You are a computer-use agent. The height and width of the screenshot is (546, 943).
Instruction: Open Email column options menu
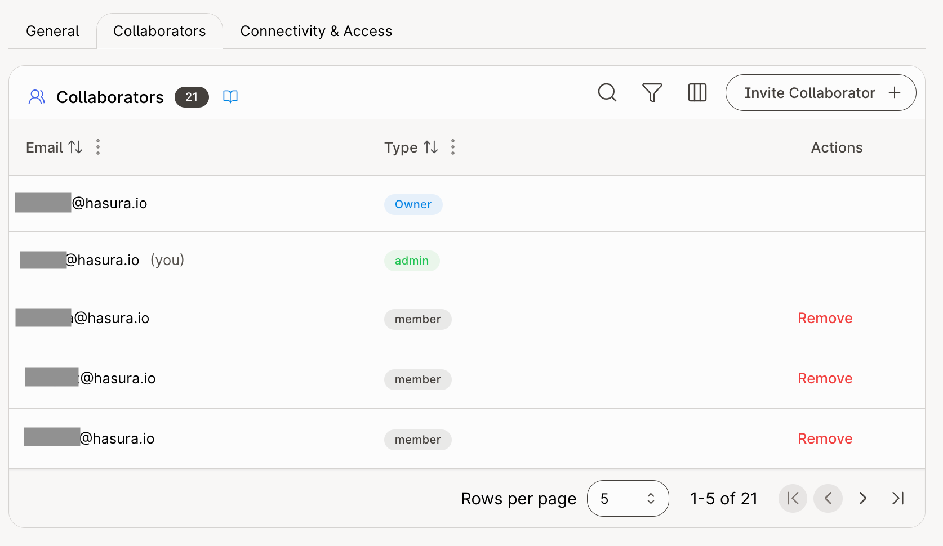coord(98,147)
